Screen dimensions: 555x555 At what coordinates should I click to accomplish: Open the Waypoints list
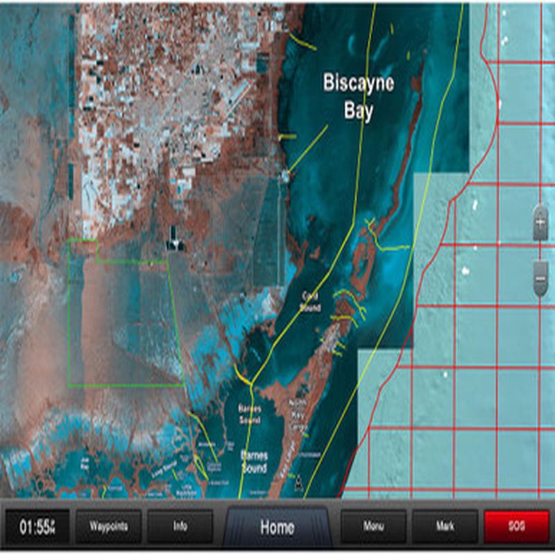coord(109,527)
